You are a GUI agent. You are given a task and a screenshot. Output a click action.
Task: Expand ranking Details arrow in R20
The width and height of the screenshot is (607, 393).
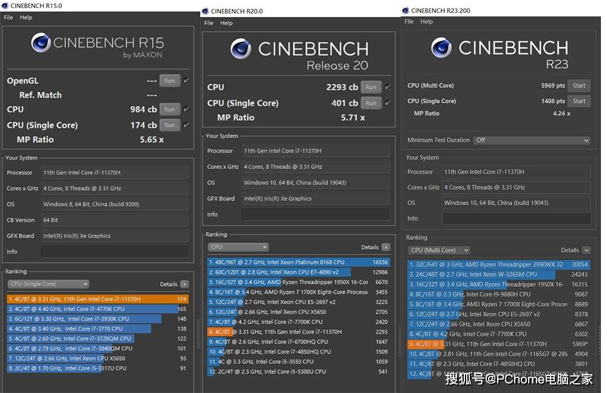tap(386, 247)
